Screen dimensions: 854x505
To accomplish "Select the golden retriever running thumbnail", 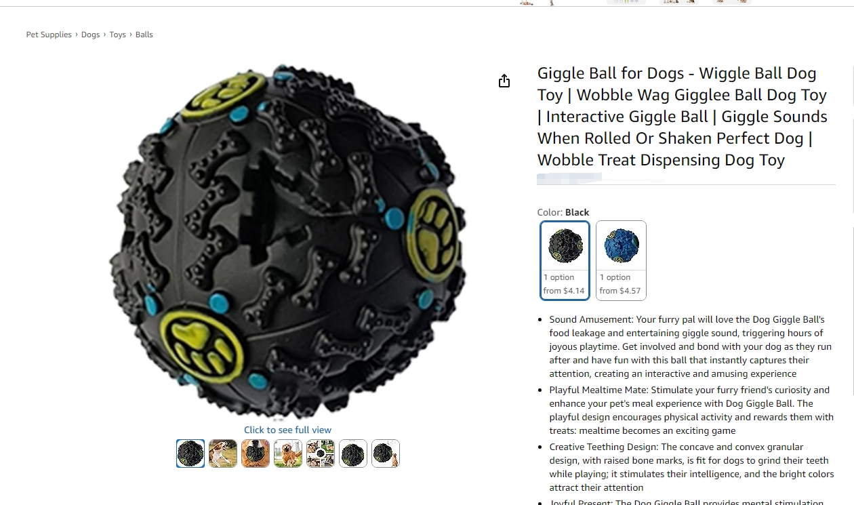I will tap(288, 453).
